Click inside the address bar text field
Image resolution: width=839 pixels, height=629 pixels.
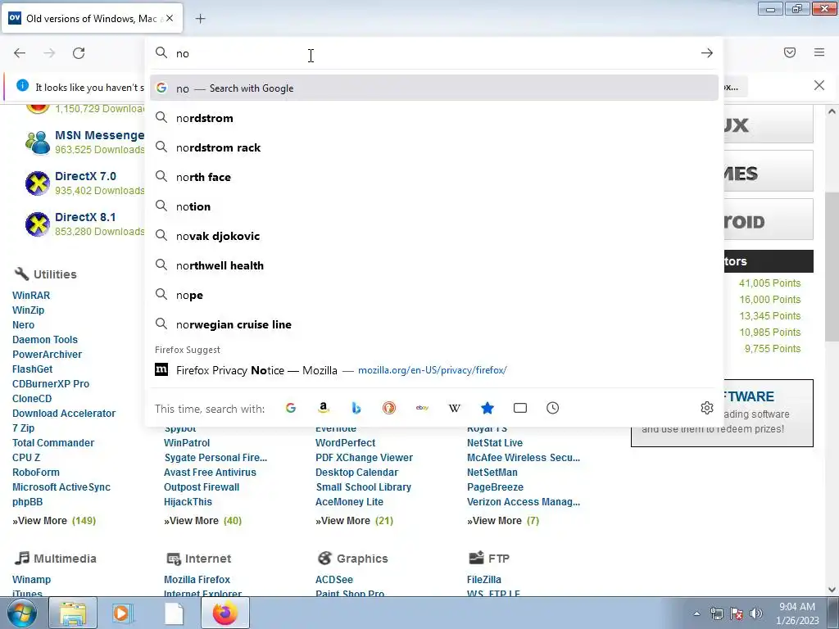pyautogui.click(x=433, y=53)
